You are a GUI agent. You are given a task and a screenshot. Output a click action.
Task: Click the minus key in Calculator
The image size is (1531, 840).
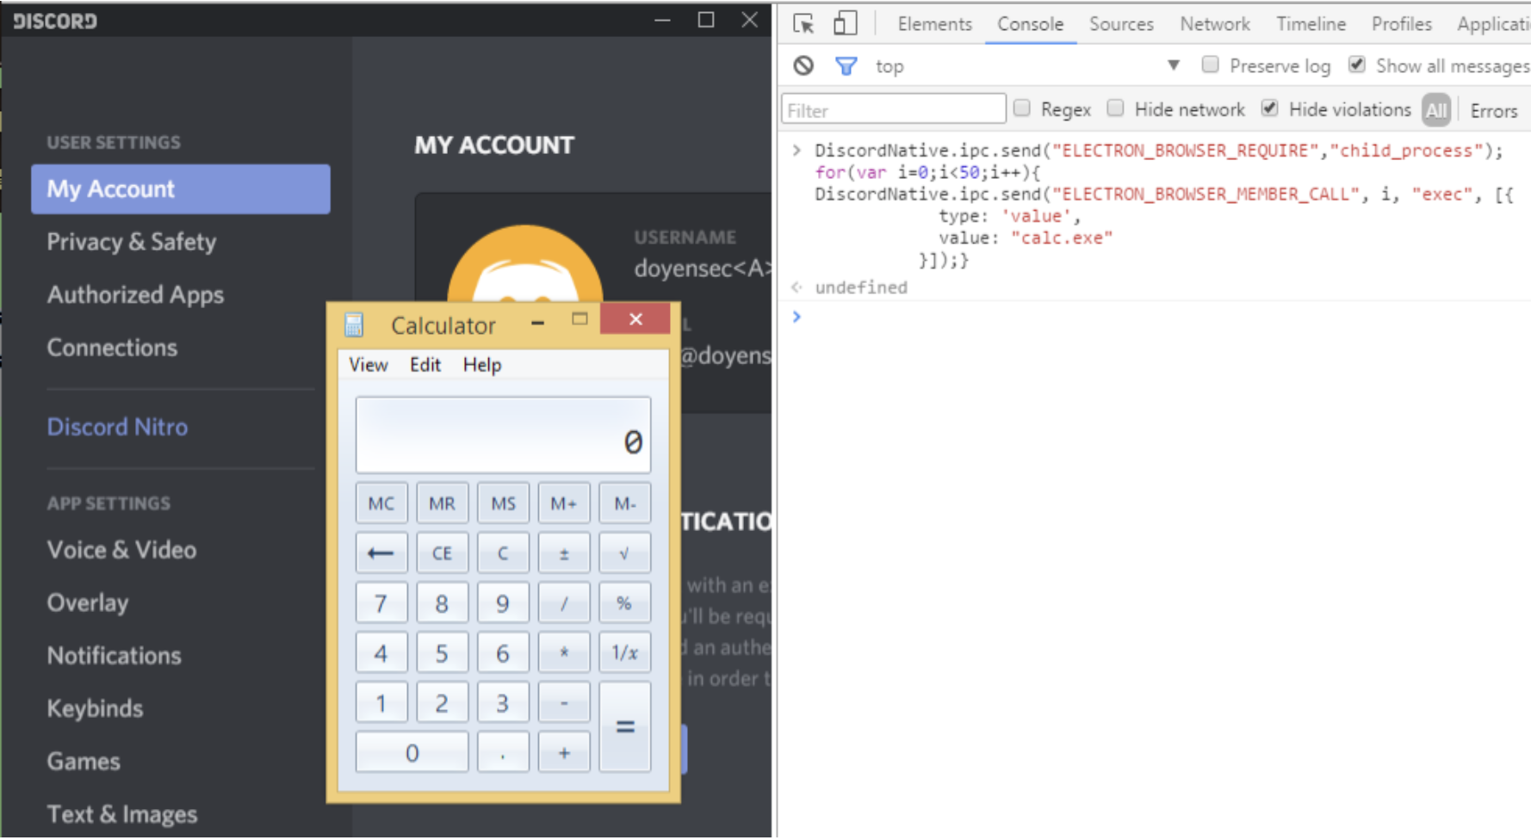point(564,703)
